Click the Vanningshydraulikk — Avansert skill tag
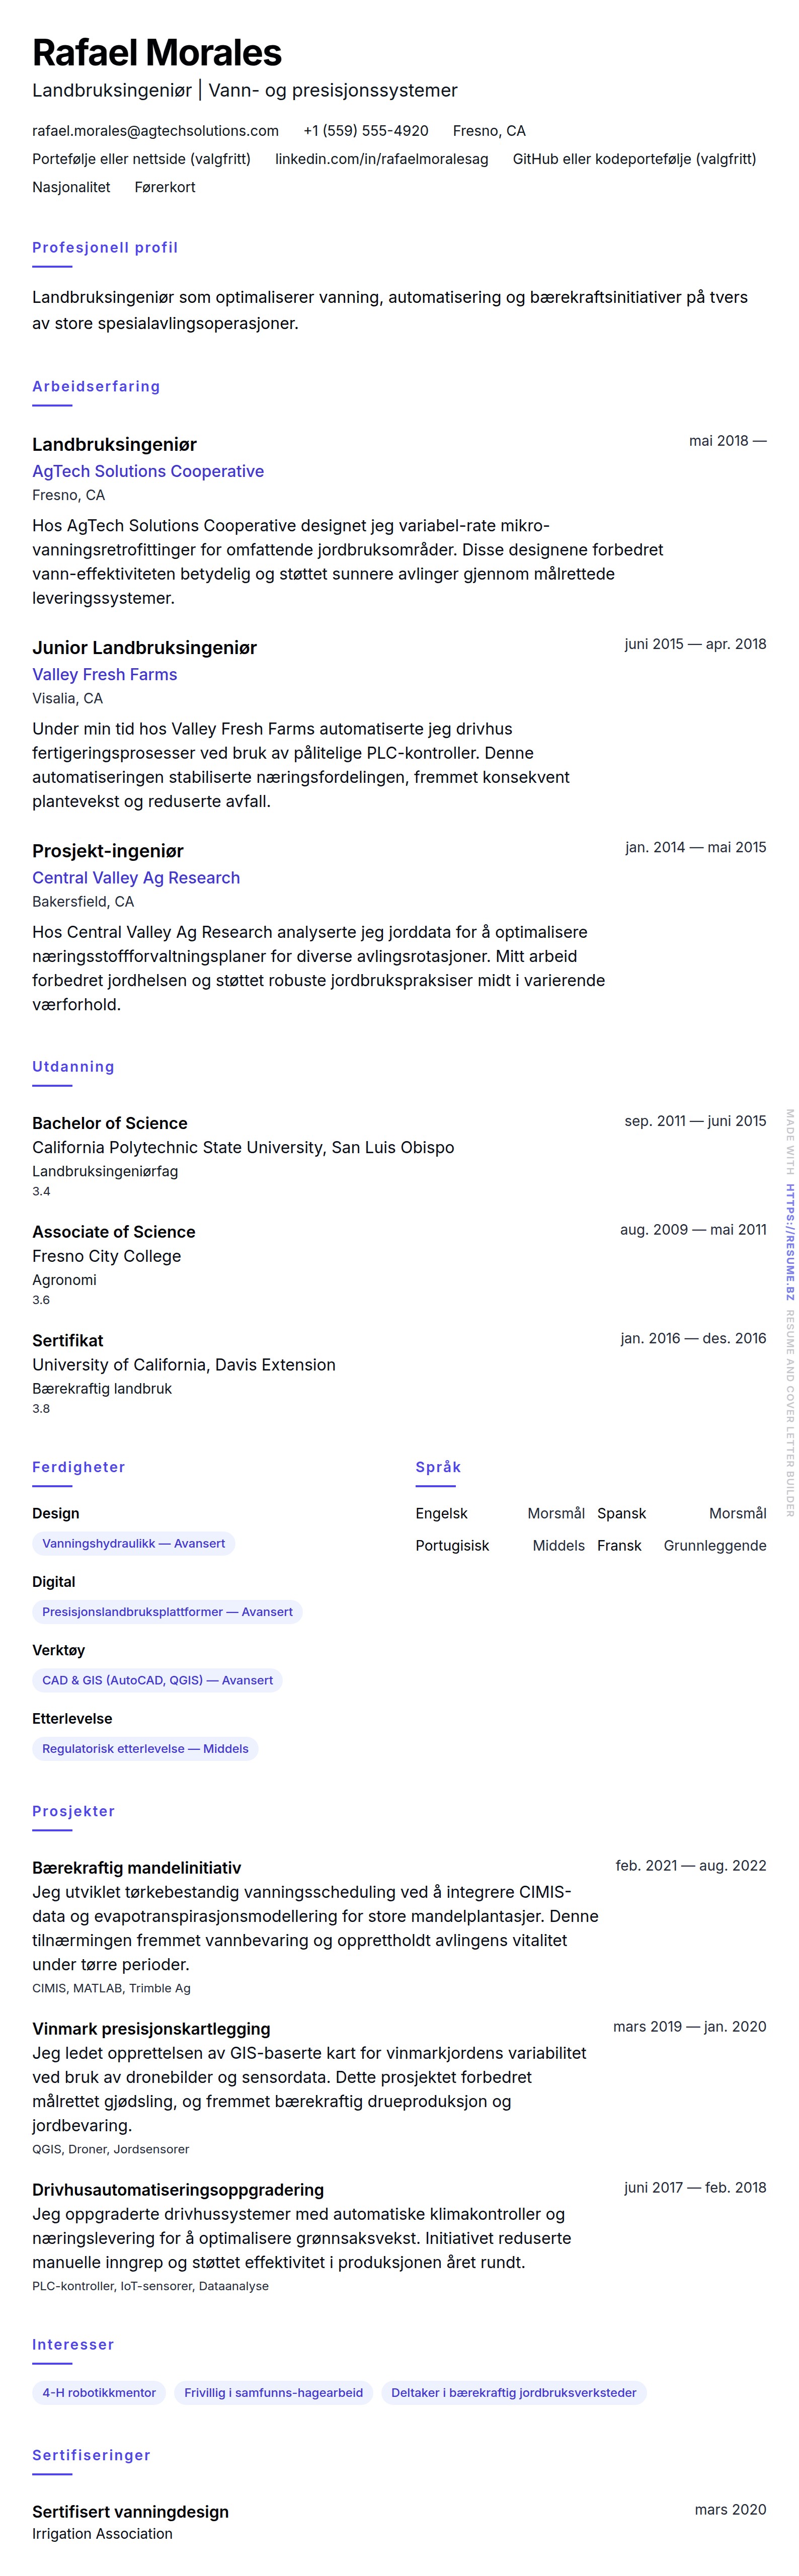The image size is (799, 2576). tap(133, 1543)
